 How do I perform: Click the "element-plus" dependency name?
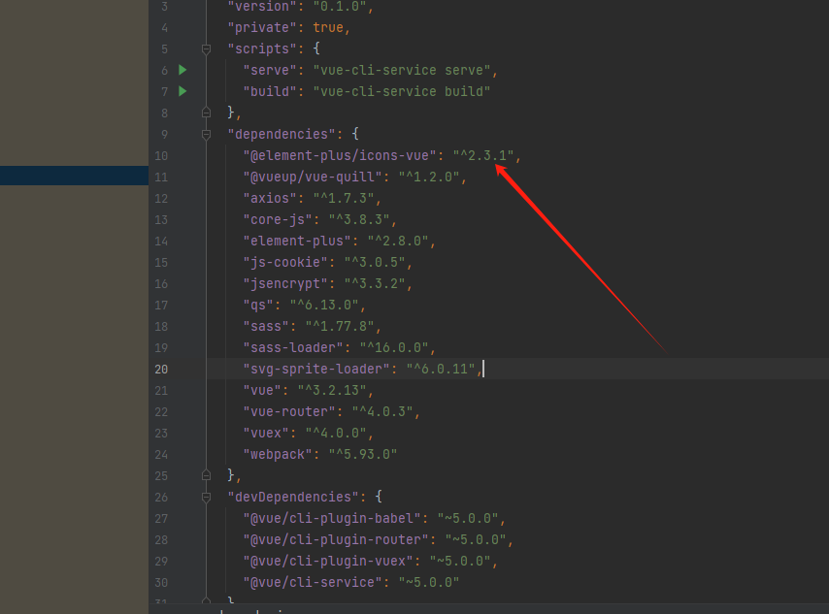[x=297, y=241]
